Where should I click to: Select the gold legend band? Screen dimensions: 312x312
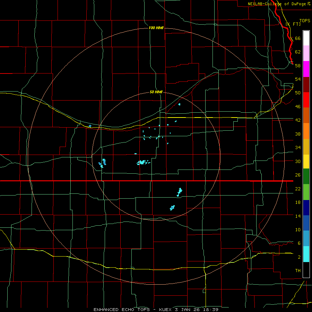pos(306,147)
